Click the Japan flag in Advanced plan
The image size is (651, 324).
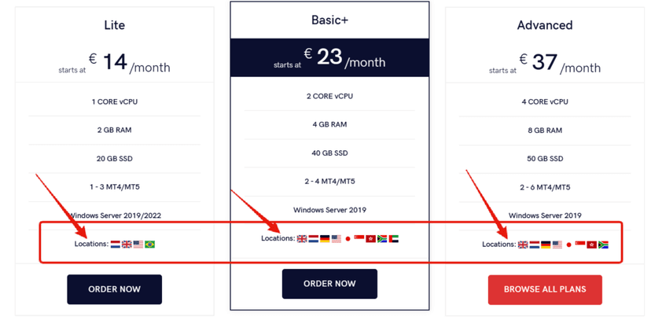tap(569, 245)
